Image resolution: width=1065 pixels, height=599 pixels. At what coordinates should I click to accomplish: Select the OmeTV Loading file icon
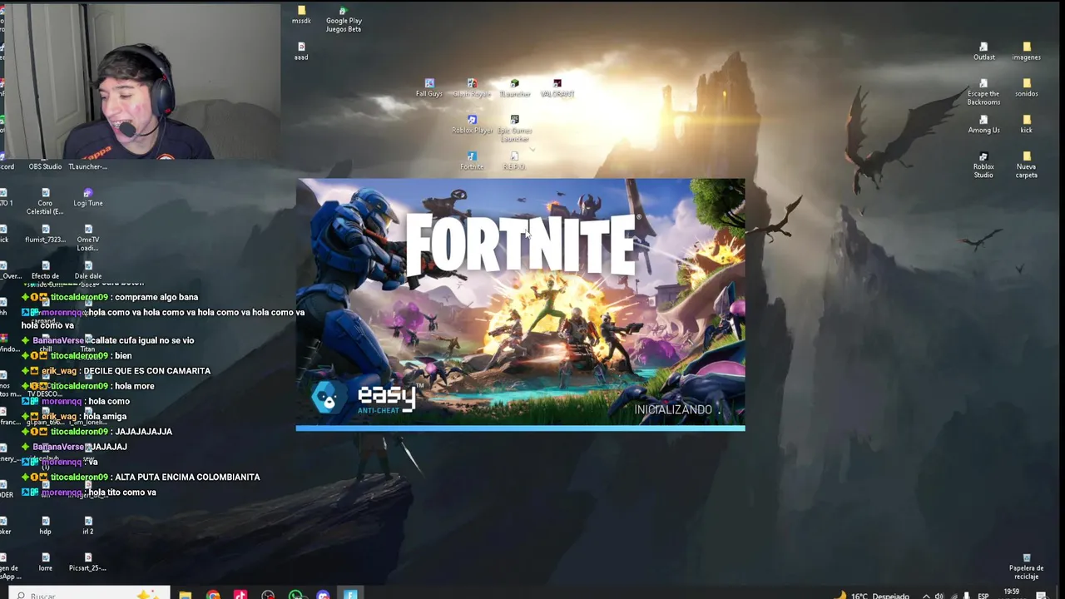(88, 238)
